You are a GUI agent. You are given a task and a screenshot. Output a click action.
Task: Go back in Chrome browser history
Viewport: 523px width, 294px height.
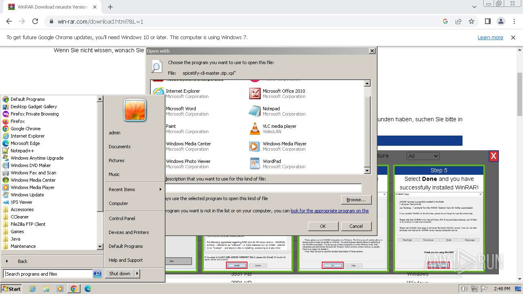(x=9, y=21)
